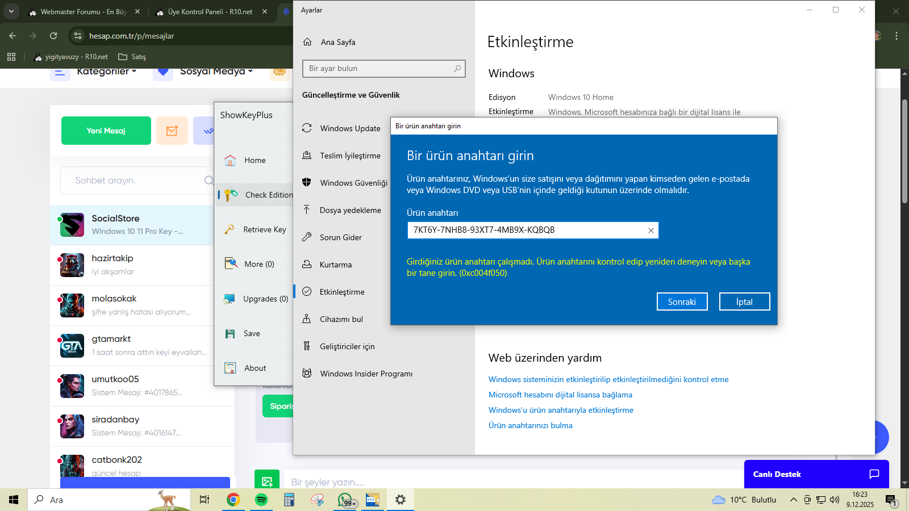Go back in the Chrome browser
The height and width of the screenshot is (511, 909).
[12, 36]
